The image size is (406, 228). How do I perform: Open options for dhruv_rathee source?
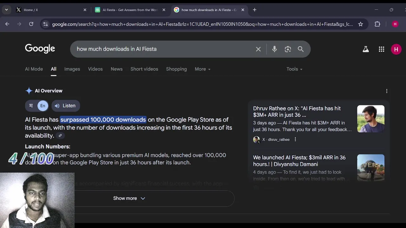pyautogui.click(x=295, y=139)
